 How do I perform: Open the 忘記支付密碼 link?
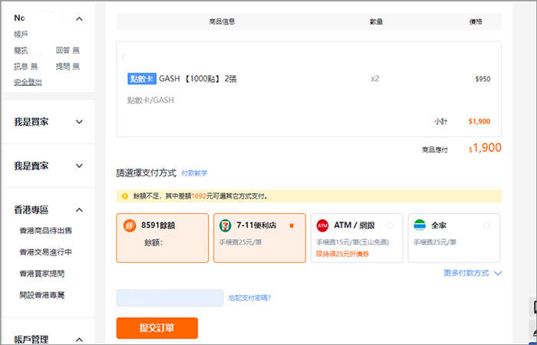249,297
